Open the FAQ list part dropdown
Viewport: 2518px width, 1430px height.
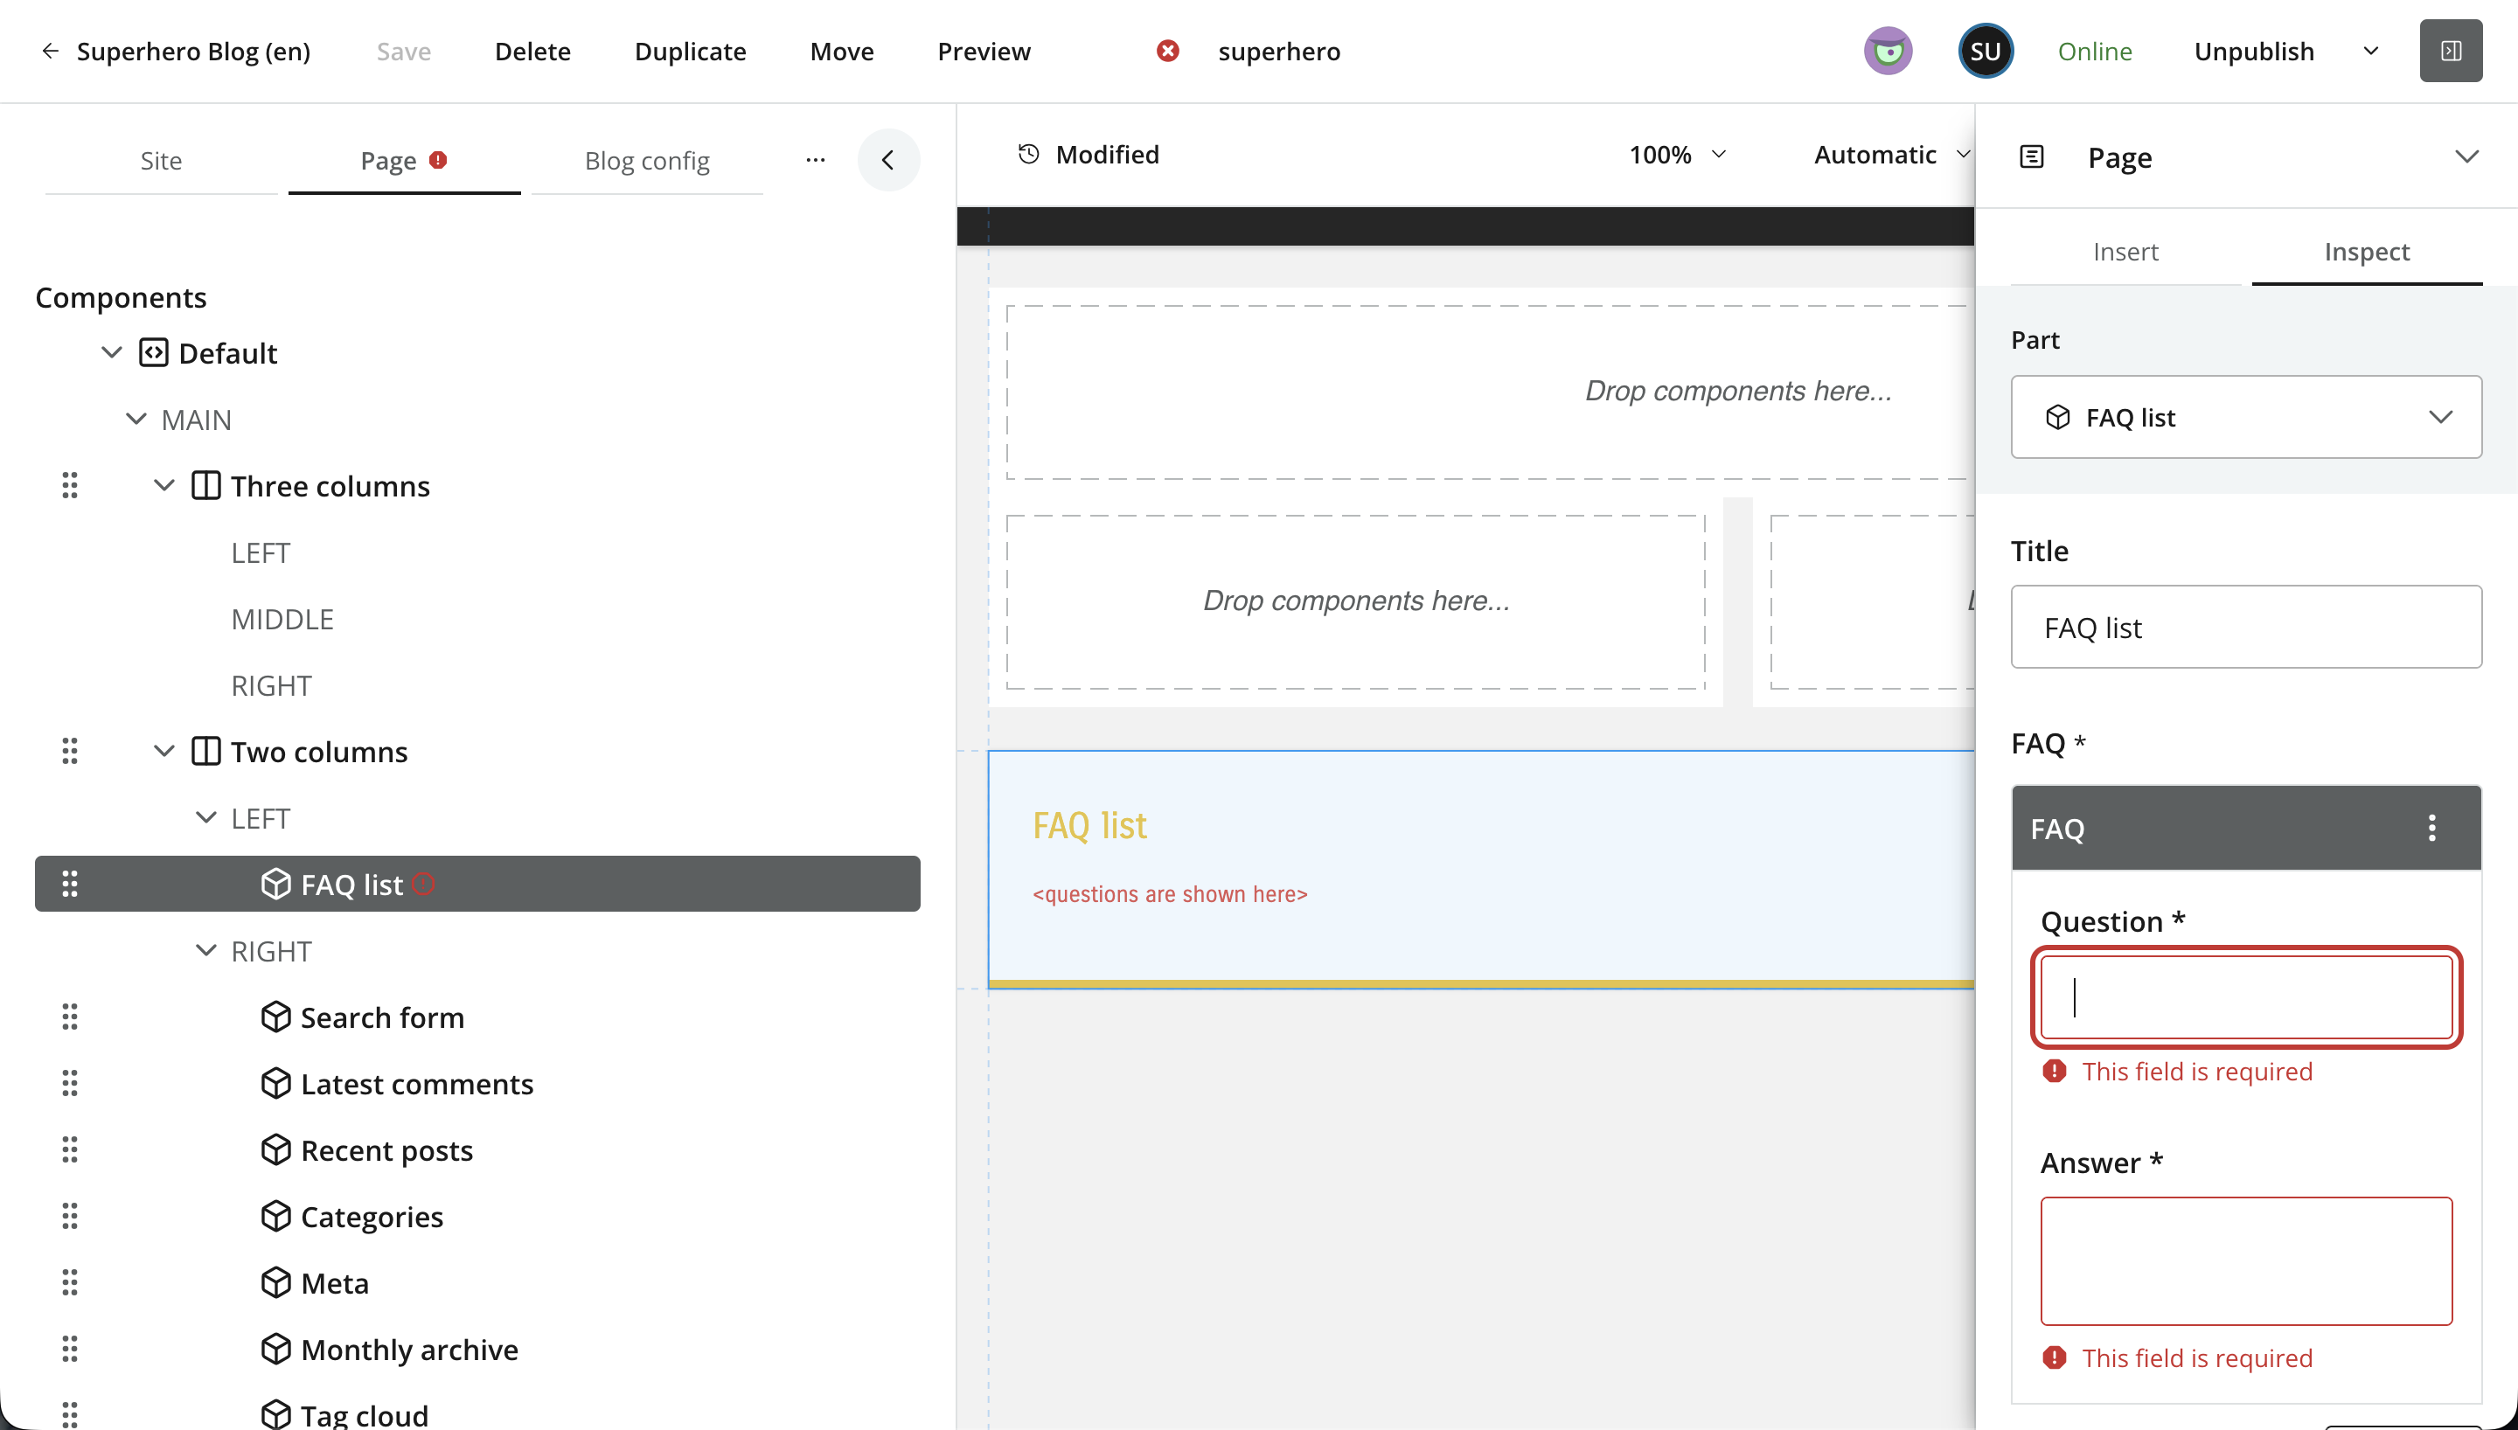[x=2246, y=416]
